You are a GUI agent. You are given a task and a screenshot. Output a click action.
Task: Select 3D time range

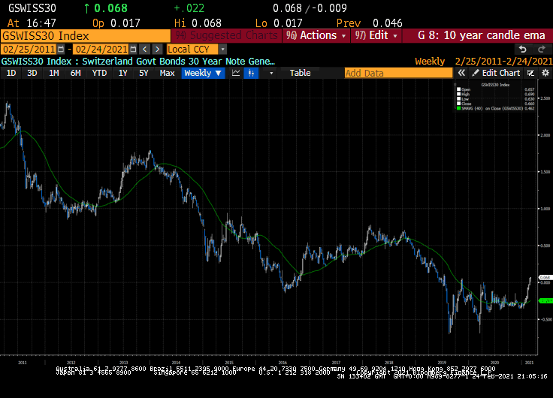tap(32, 73)
